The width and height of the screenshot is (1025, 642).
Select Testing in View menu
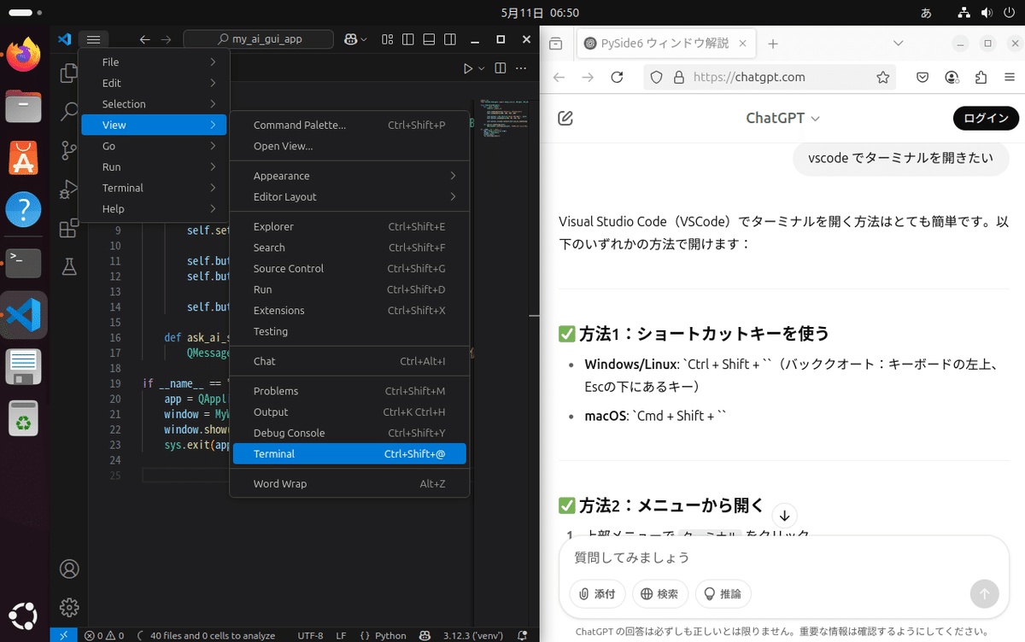click(x=349, y=331)
